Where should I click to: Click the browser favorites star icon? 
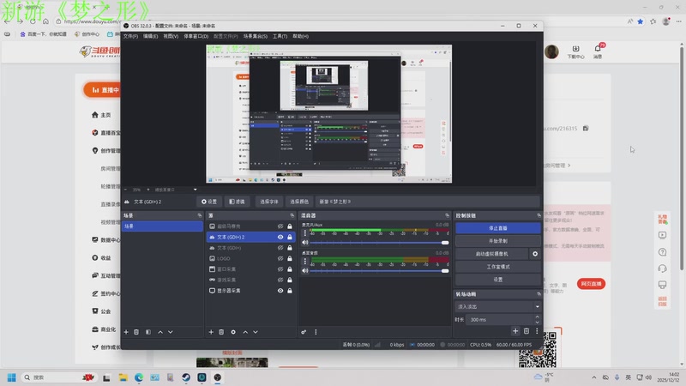641,21
